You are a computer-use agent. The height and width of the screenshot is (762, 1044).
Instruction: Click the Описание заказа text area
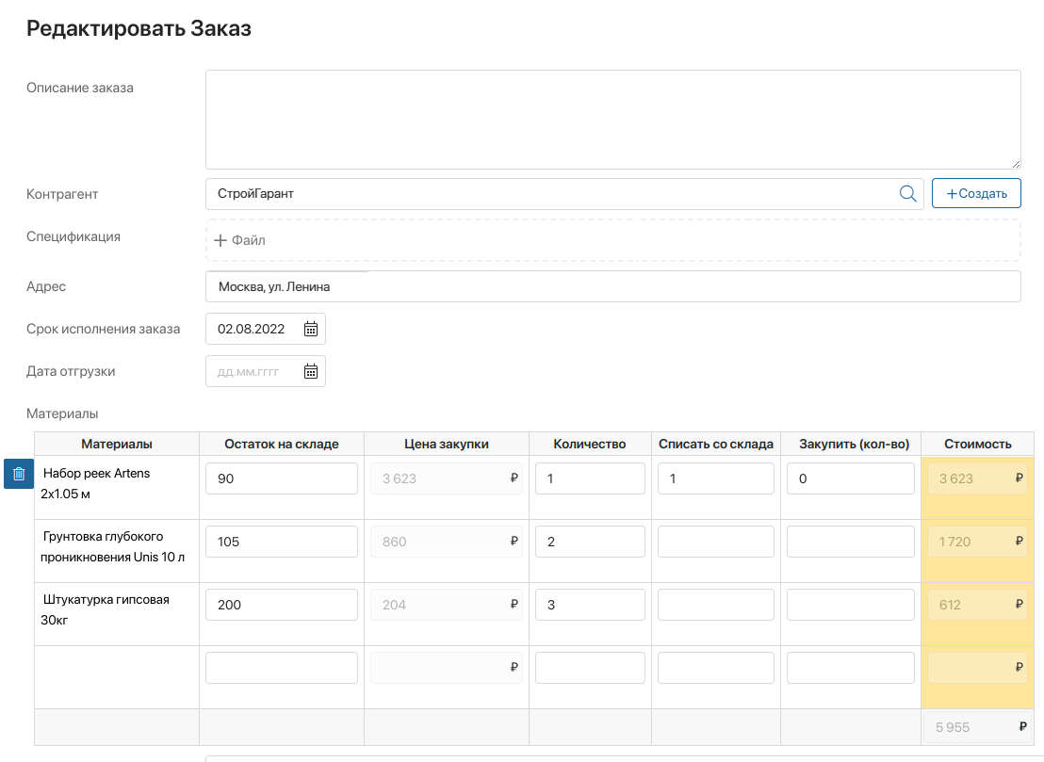[612, 120]
